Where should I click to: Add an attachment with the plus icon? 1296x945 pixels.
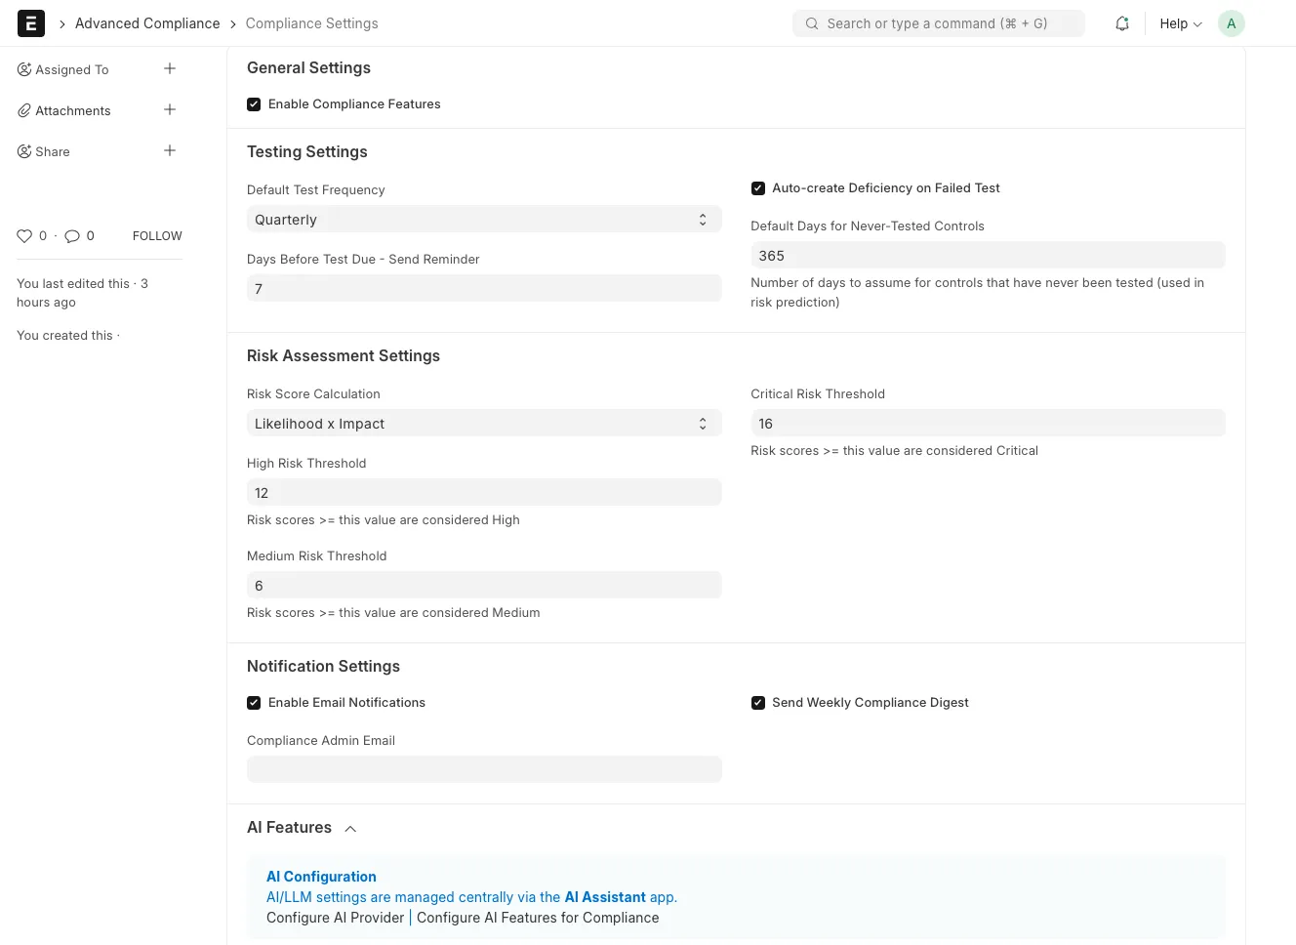tap(170, 109)
